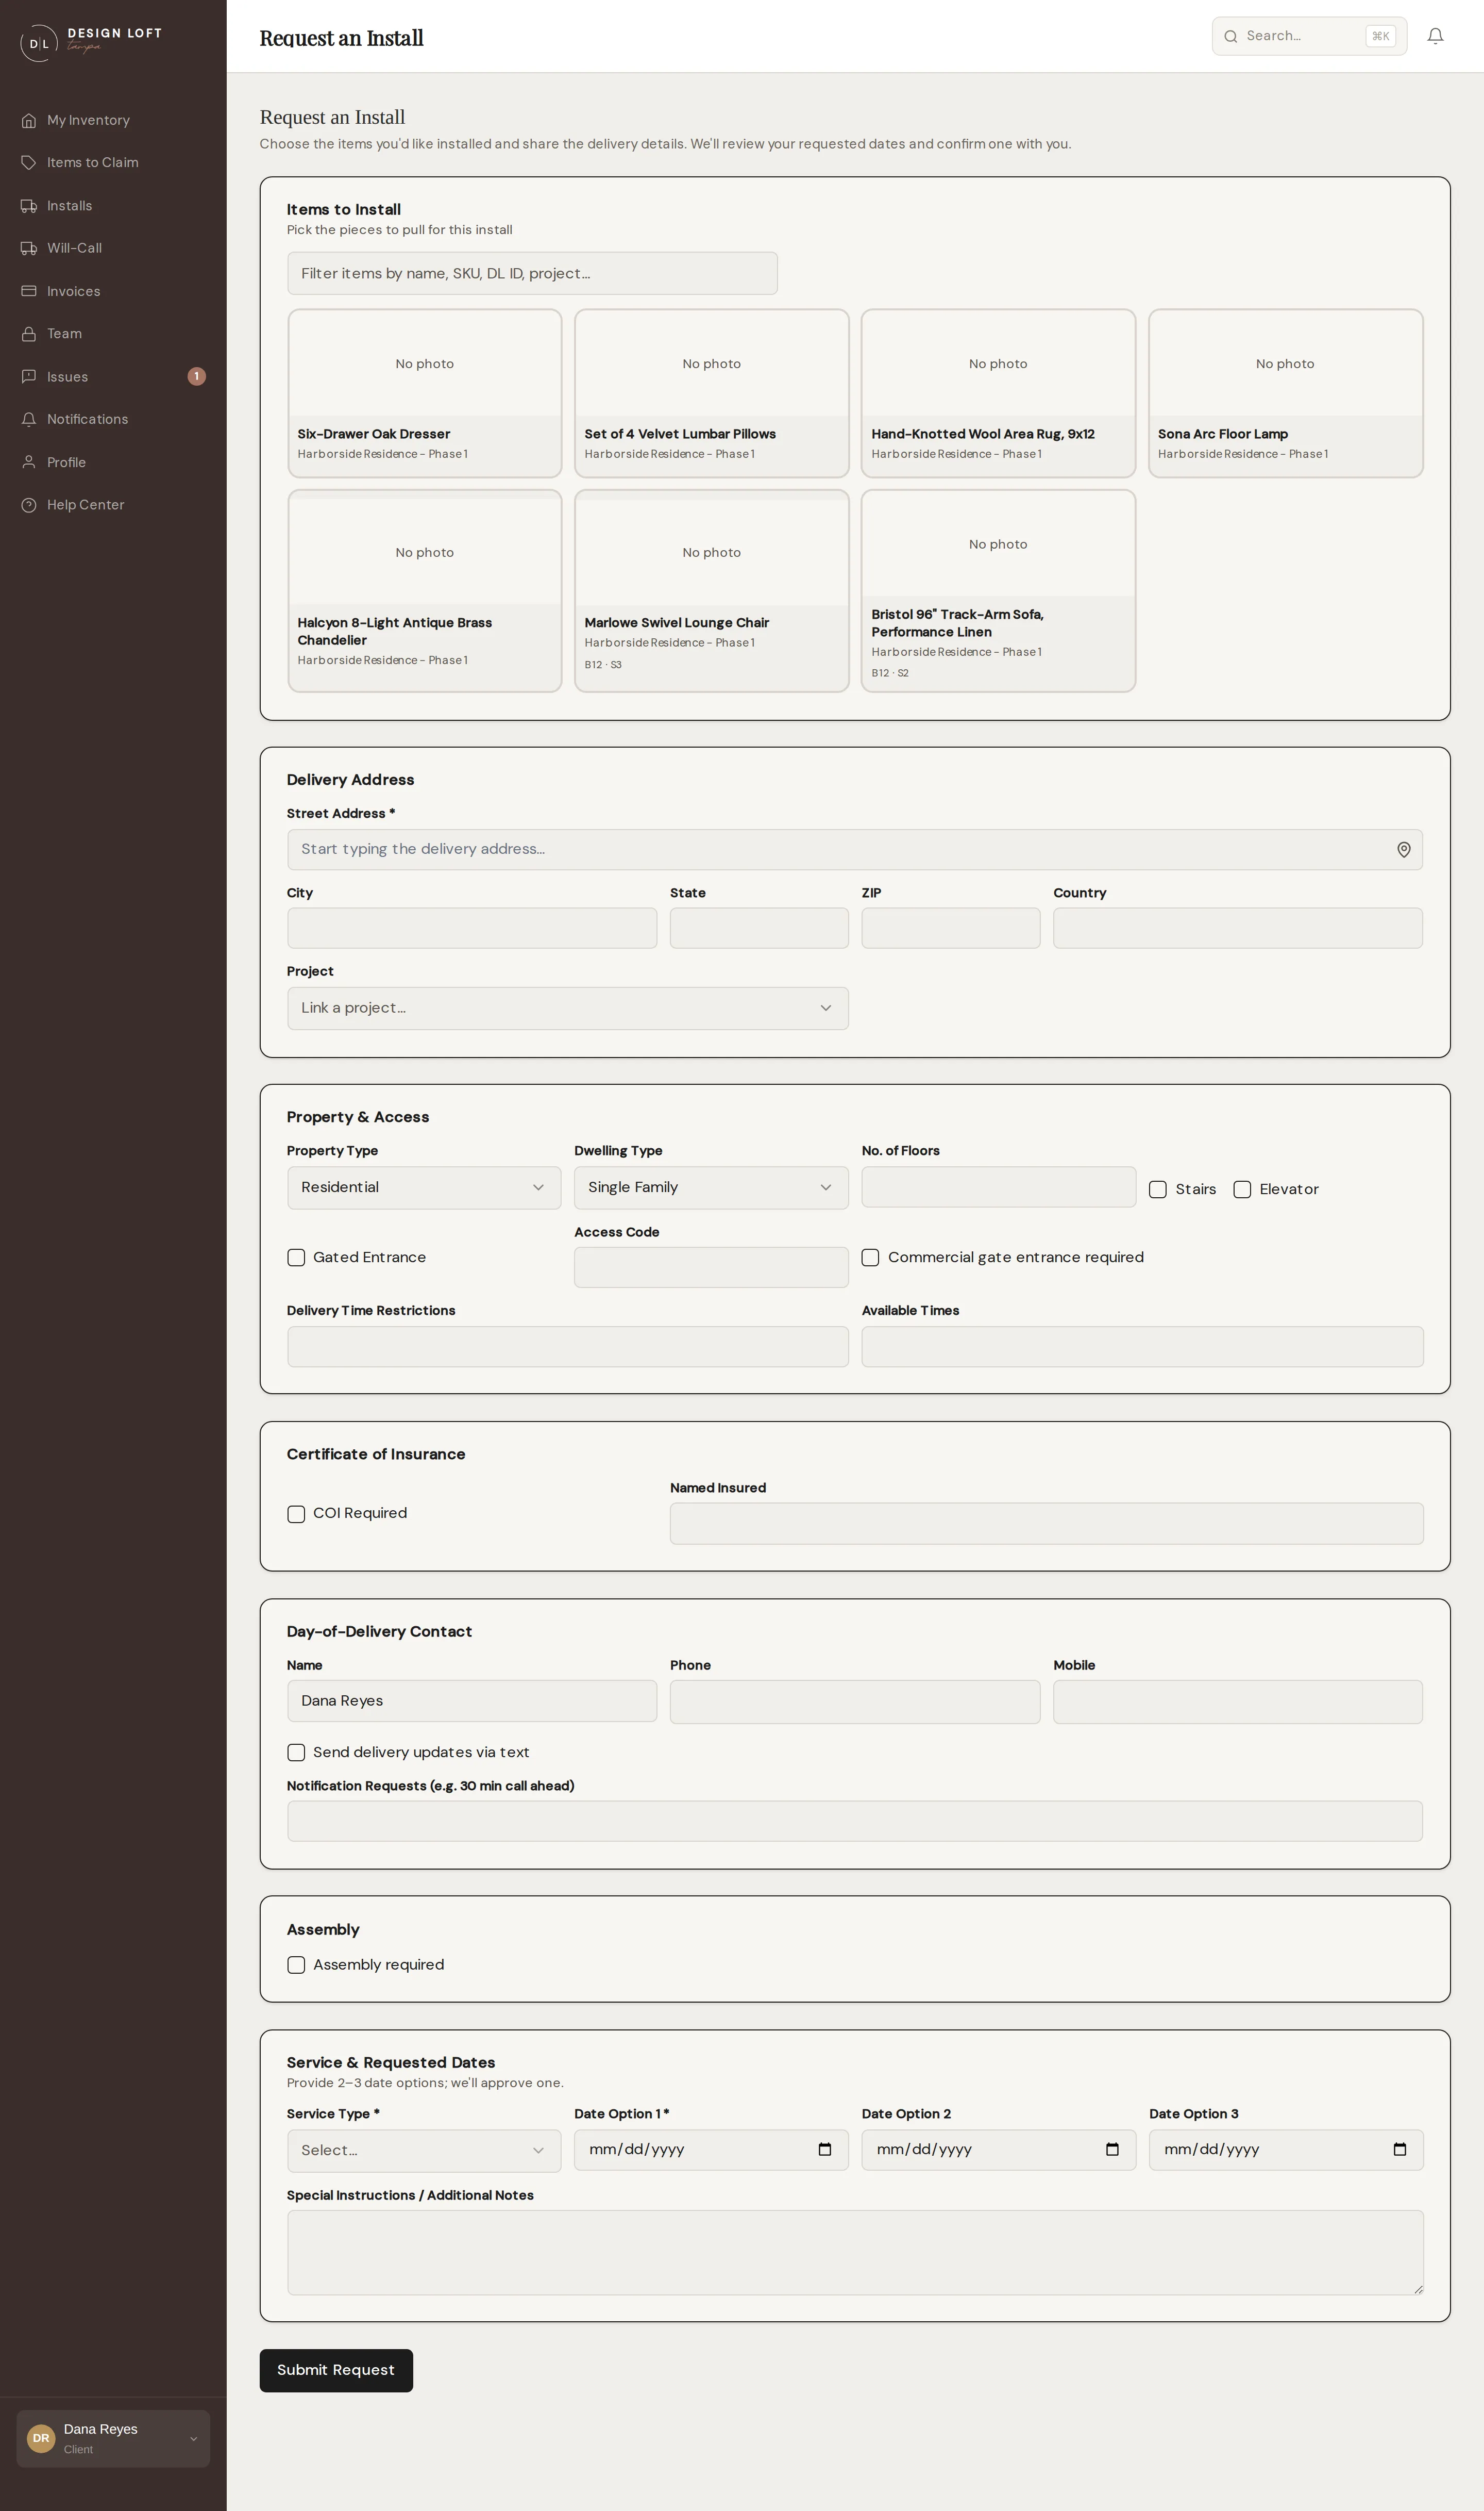1484x2511 pixels.
Task: Click the Team lock icon
Action: pyautogui.click(x=29, y=334)
